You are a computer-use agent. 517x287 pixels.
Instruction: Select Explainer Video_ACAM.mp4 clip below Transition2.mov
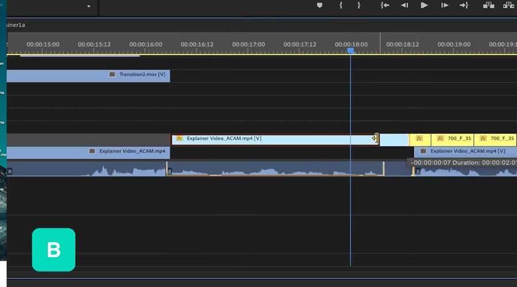[88, 153]
